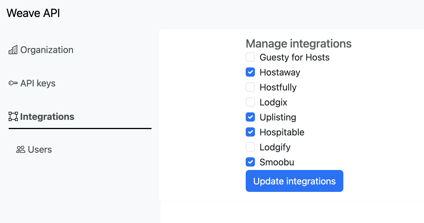This screenshot has width=424, height=223.
Task: Click the Lodgix label text
Action: 273,102
